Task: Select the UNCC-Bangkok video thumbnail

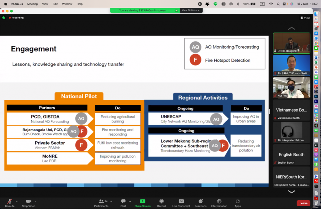Action: [291, 43]
